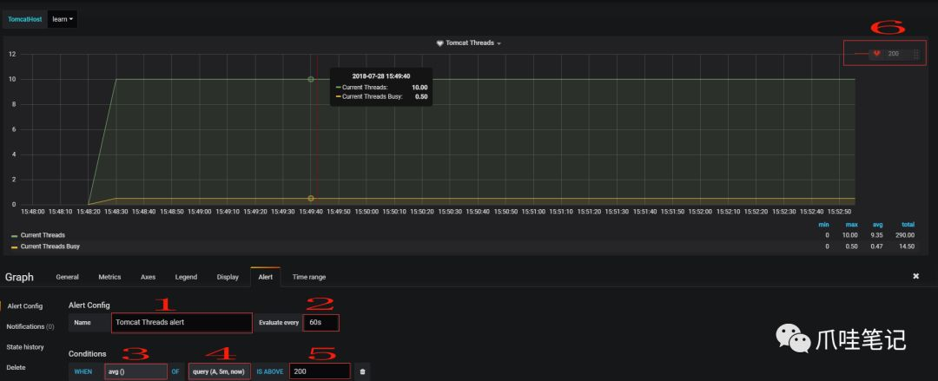
Task: Select the avg () reducer function
Action: [135, 371]
